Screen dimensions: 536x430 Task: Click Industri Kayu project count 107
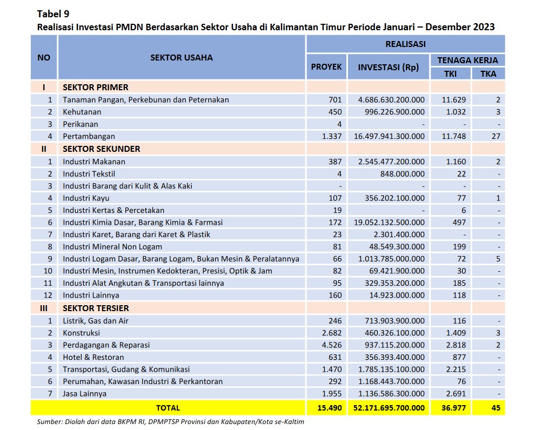[335, 198]
